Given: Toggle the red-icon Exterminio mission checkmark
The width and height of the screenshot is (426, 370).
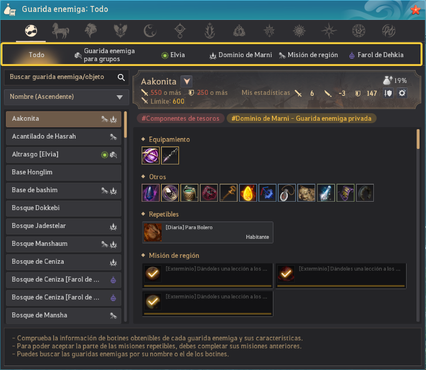Looking at the screenshot, I should (x=286, y=274).
